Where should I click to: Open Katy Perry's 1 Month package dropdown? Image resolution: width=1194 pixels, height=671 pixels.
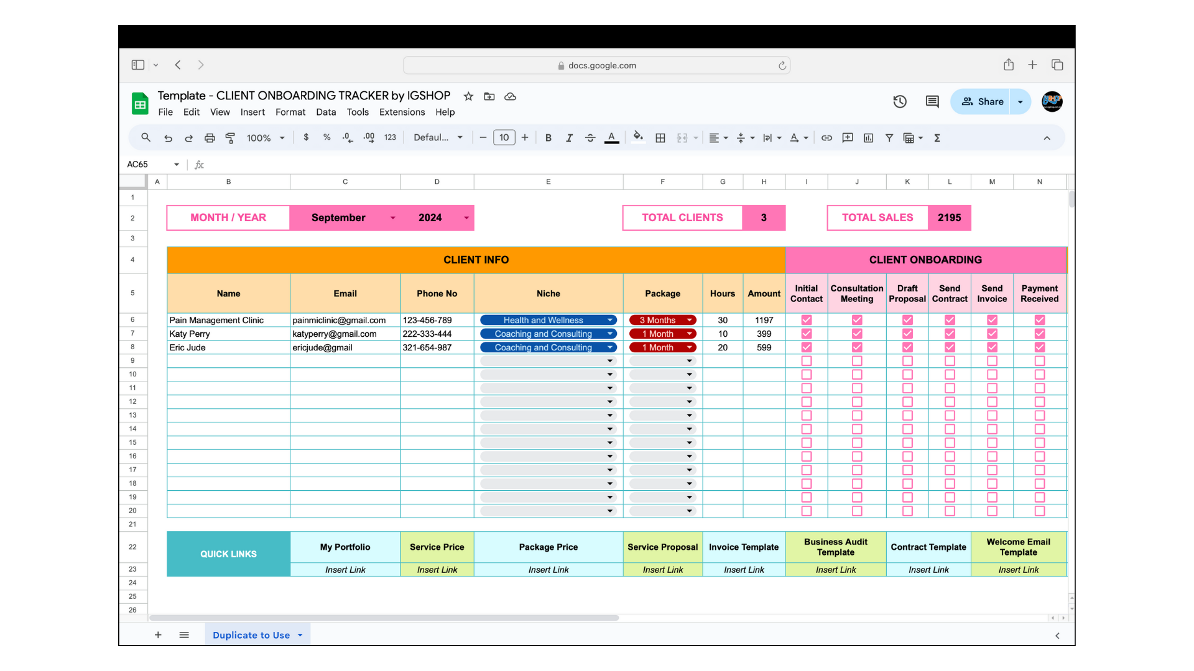click(689, 334)
